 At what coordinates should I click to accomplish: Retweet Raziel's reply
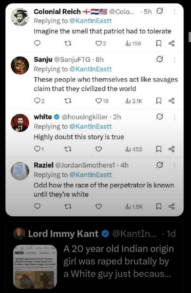[67, 206]
